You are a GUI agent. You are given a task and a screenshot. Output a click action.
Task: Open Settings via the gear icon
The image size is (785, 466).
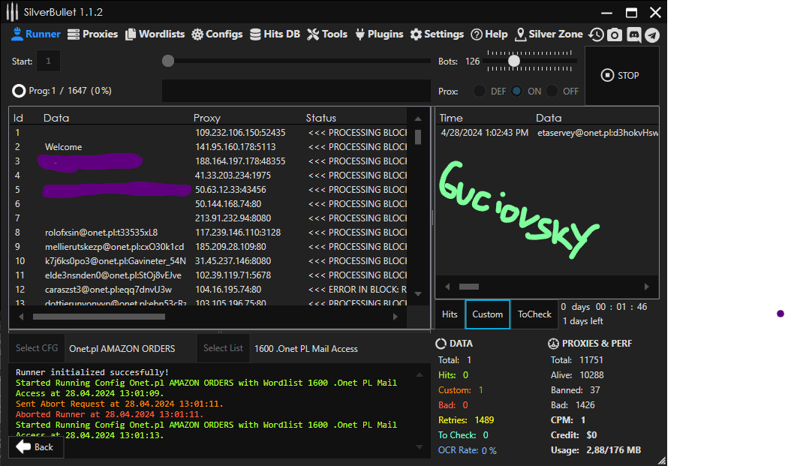tap(437, 35)
